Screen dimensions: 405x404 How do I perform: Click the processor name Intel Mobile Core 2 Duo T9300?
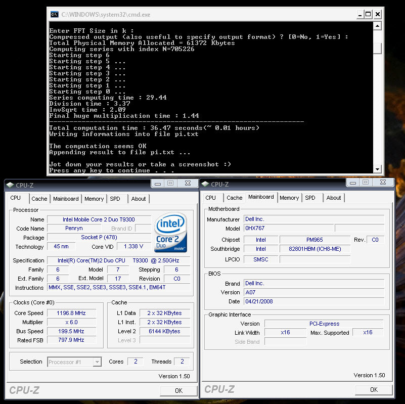click(x=99, y=219)
